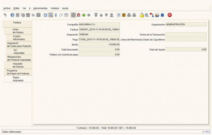Image resolution: width=212 pixels, height=135 pixels.
Task: Click Línea del Reembolso Diario field
Action: [186, 39]
